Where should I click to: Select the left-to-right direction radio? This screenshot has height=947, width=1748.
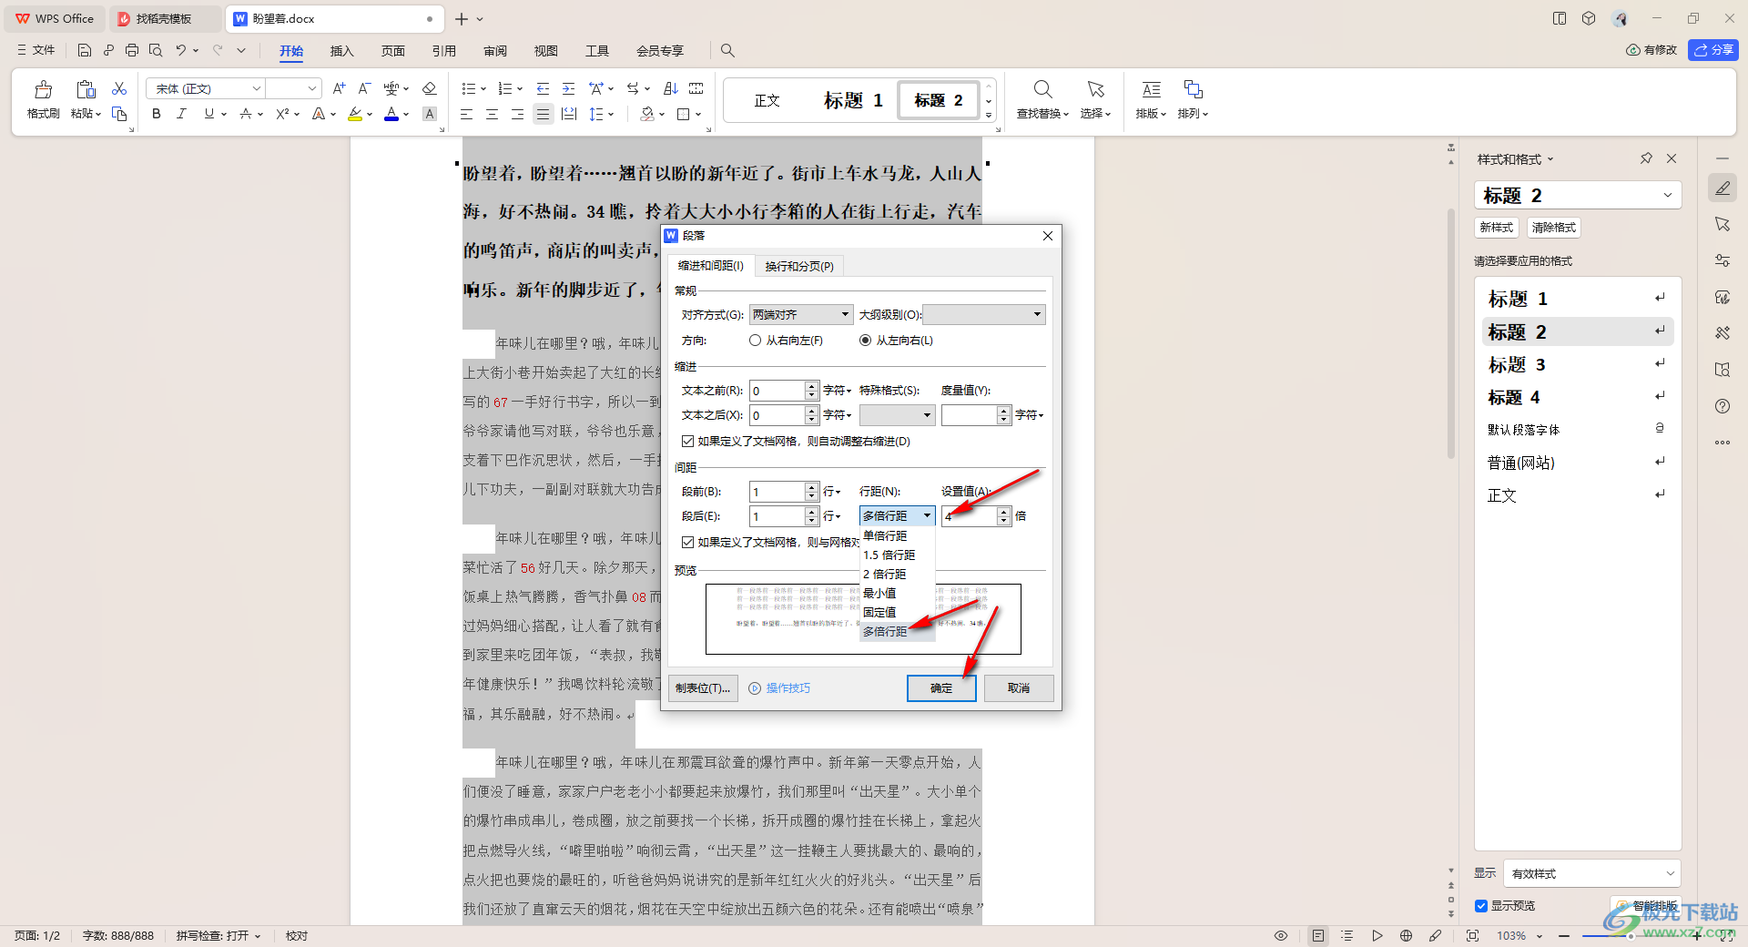[x=865, y=341]
